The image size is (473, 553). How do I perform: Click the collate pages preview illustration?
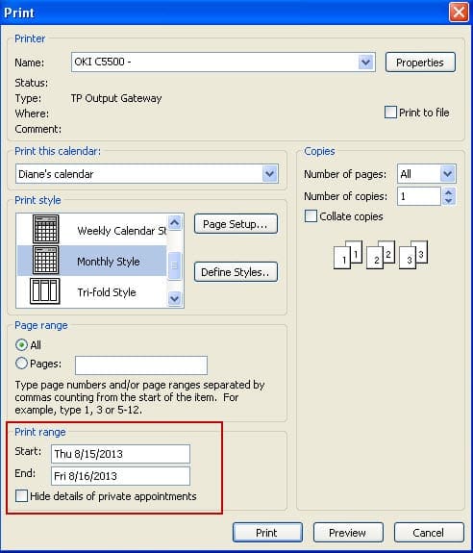[381, 255]
